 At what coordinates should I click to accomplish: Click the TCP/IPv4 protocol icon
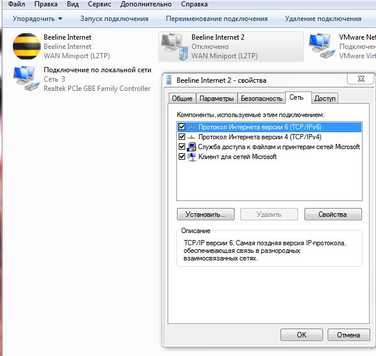pos(191,138)
